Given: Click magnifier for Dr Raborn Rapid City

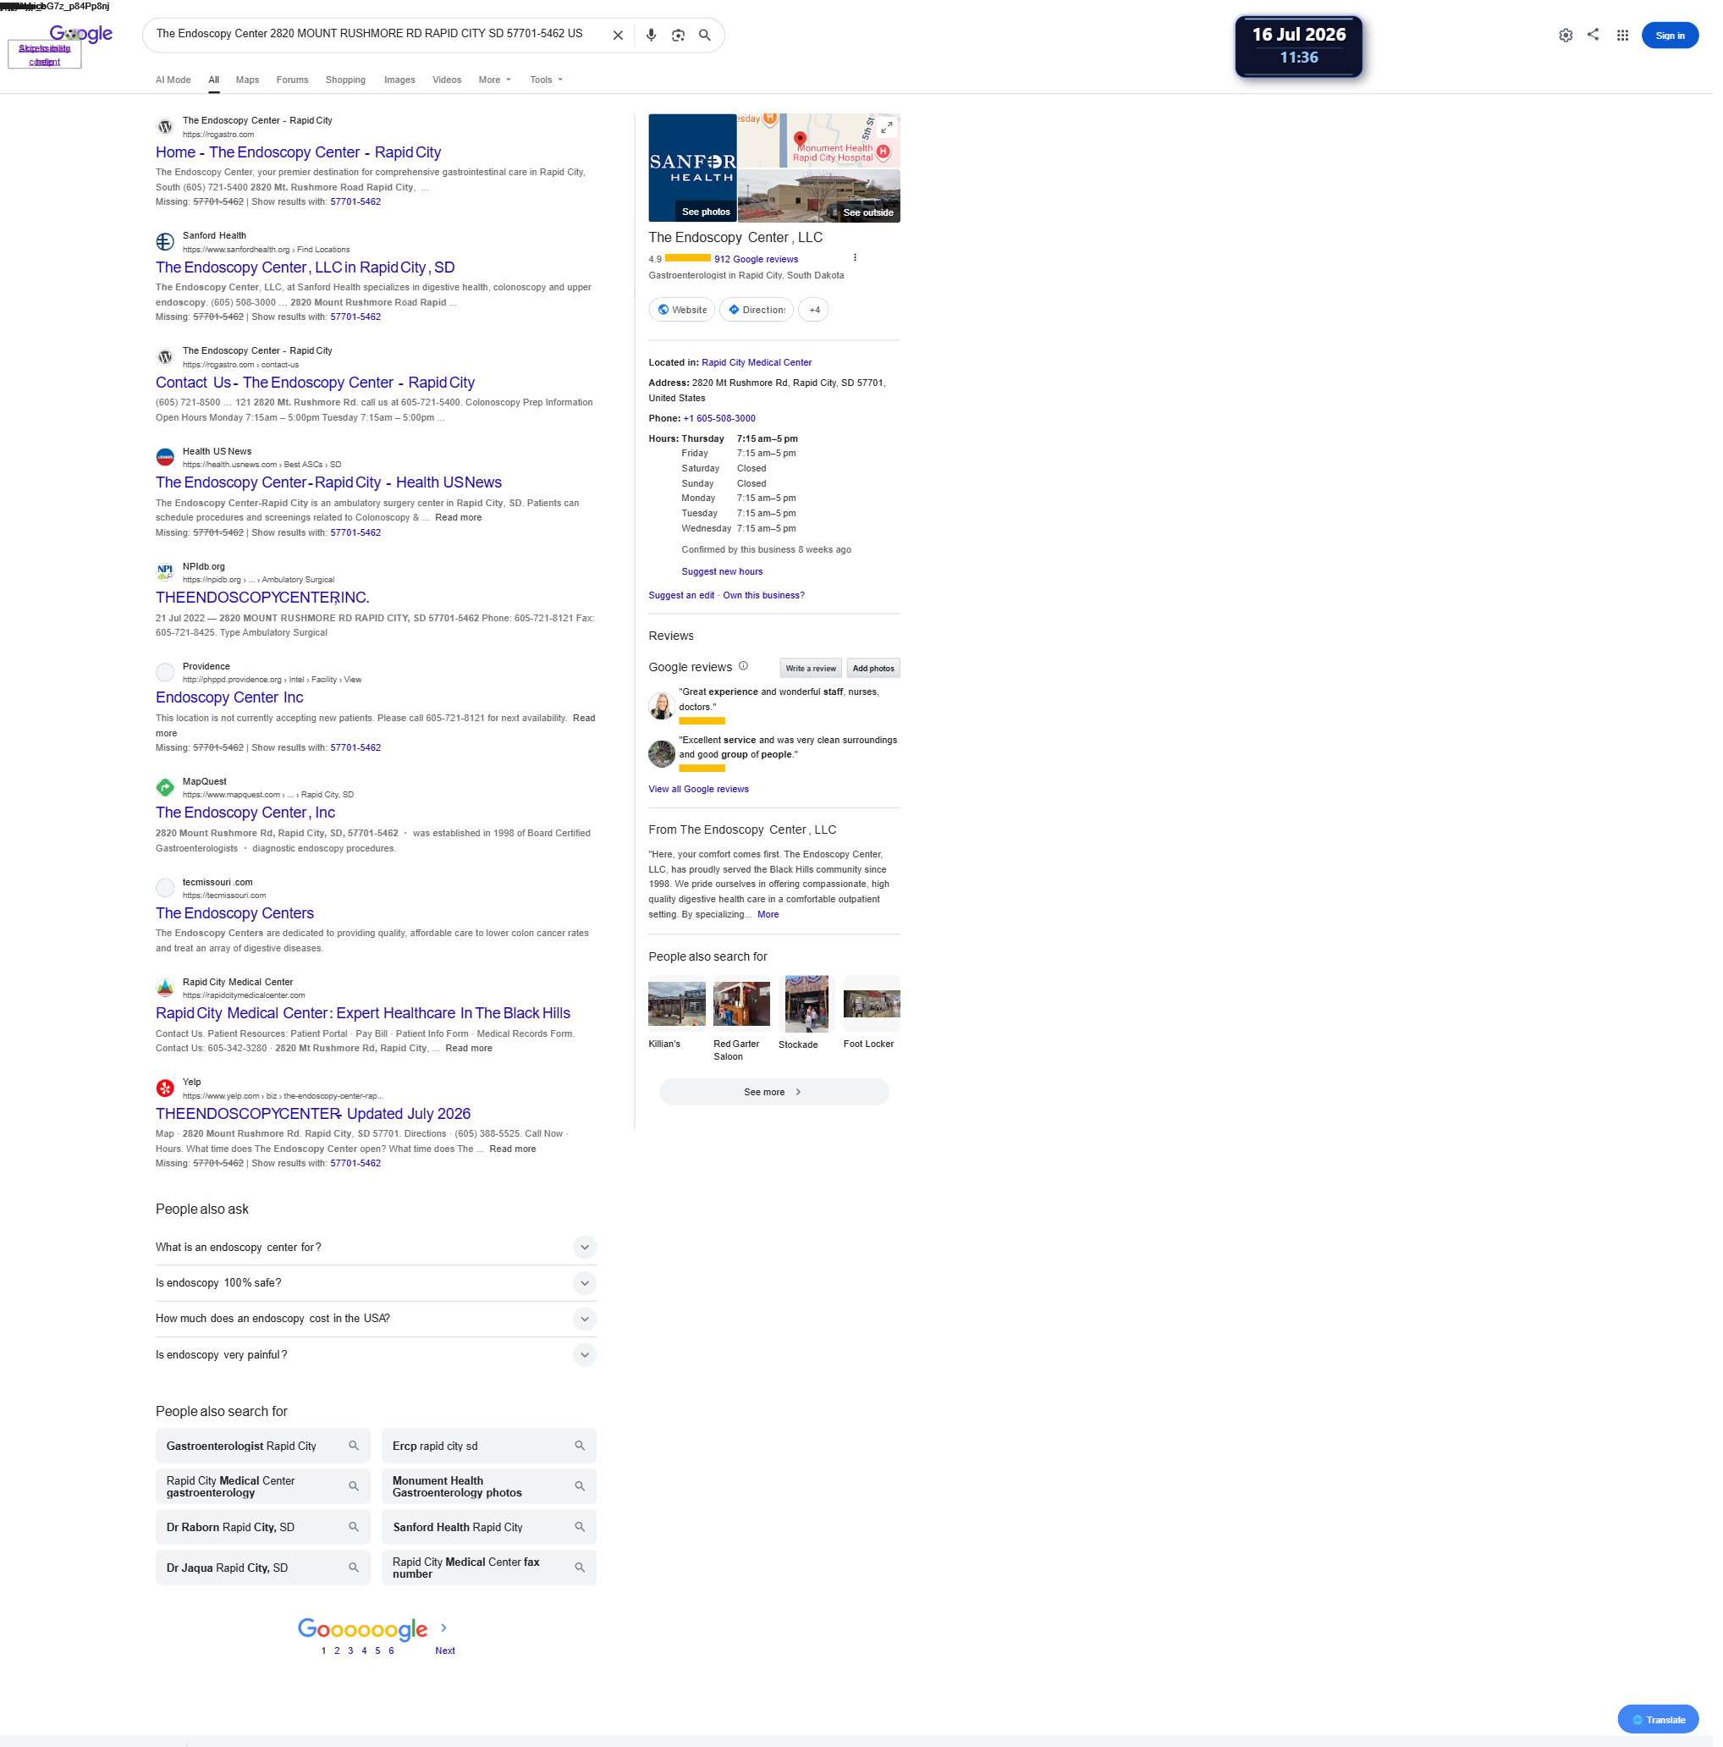Looking at the screenshot, I should pyautogui.click(x=354, y=1527).
